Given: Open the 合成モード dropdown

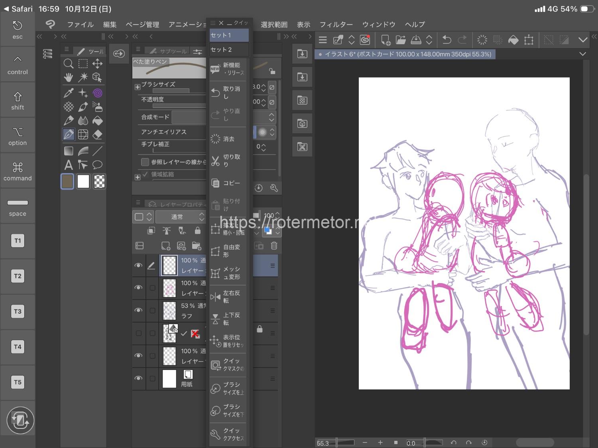Looking at the screenshot, I should (x=189, y=117).
